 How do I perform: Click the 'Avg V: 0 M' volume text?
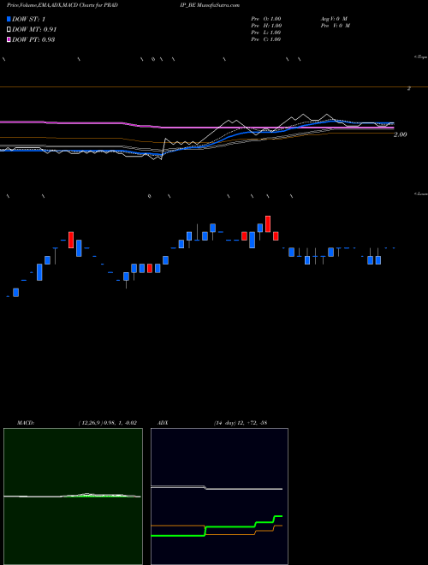click(334, 19)
